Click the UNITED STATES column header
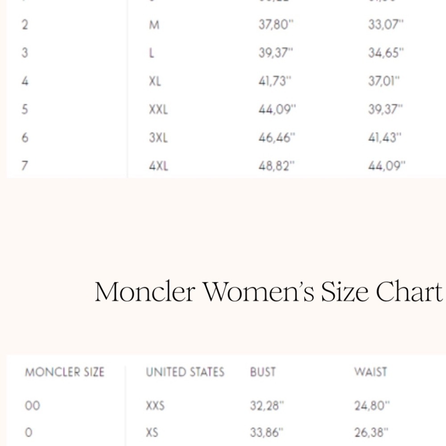Image resolution: width=446 pixels, height=446 pixels. click(185, 372)
